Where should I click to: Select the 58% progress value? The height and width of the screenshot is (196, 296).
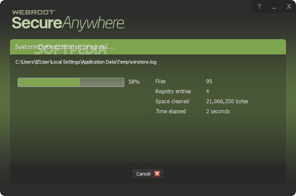134,82
